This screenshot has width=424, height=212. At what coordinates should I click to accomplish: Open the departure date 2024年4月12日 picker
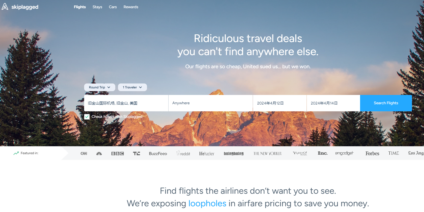[280, 103]
